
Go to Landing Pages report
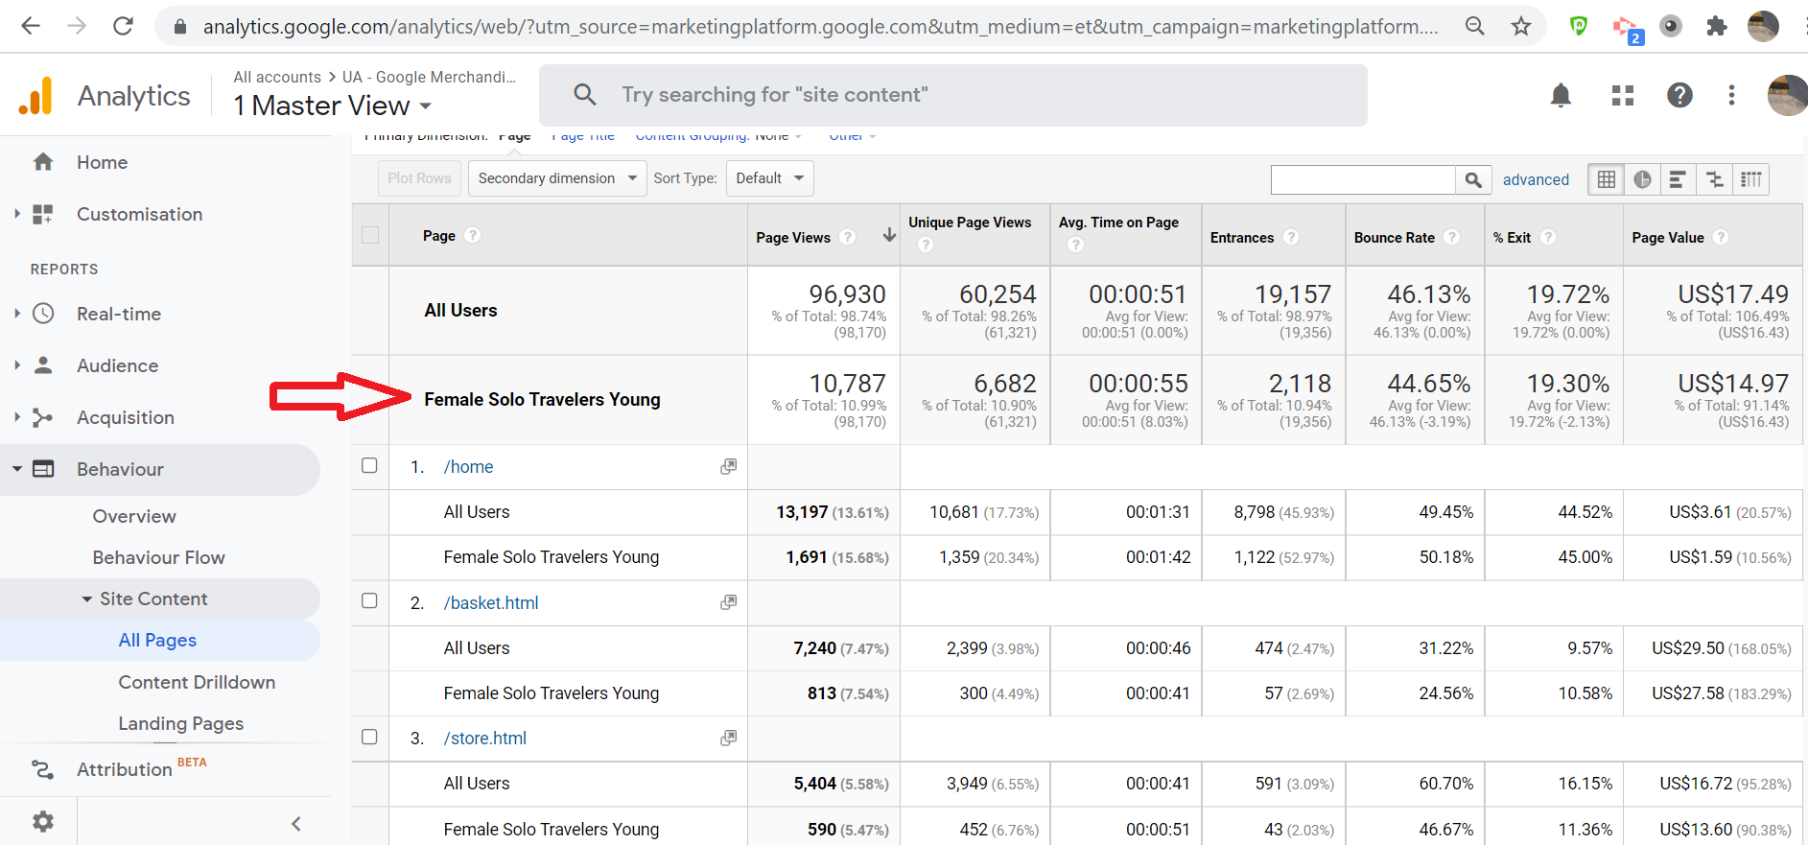click(x=180, y=723)
